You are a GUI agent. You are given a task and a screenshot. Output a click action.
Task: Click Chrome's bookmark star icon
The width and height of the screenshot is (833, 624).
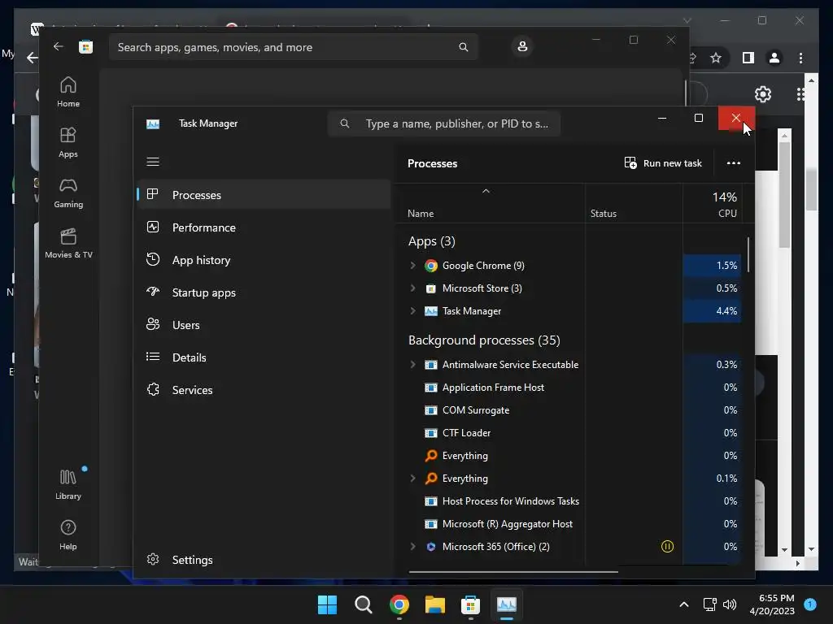(x=716, y=58)
